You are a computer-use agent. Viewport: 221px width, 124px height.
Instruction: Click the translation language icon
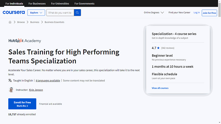(x=10, y=80)
